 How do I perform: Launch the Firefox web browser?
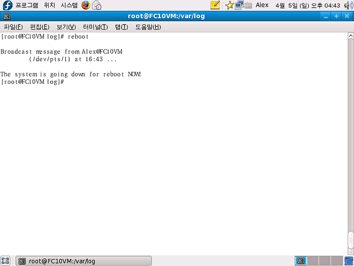[86, 5]
